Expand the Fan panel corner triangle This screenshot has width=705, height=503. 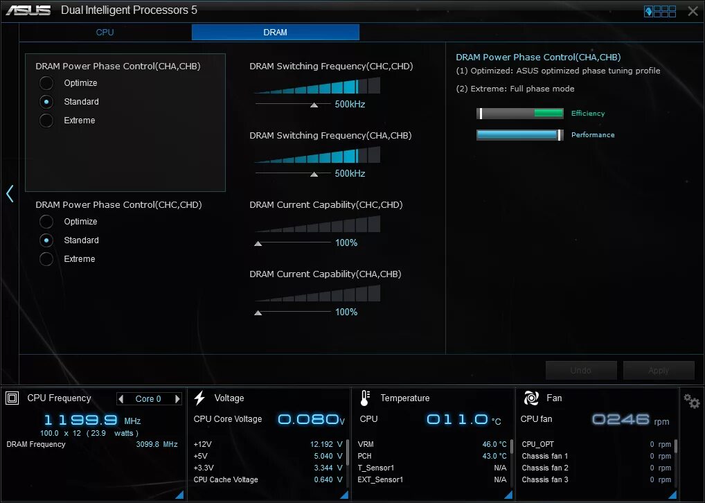pyautogui.click(x=673, y=495)
